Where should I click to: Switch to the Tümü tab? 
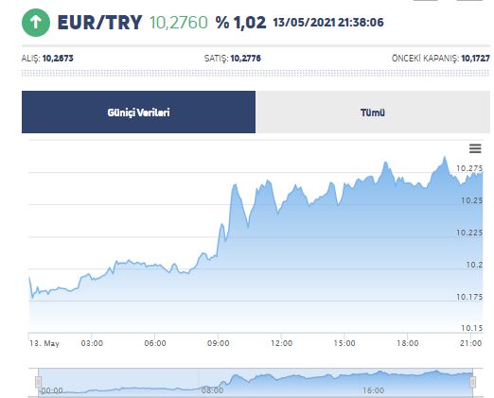[x=373, y=112]
